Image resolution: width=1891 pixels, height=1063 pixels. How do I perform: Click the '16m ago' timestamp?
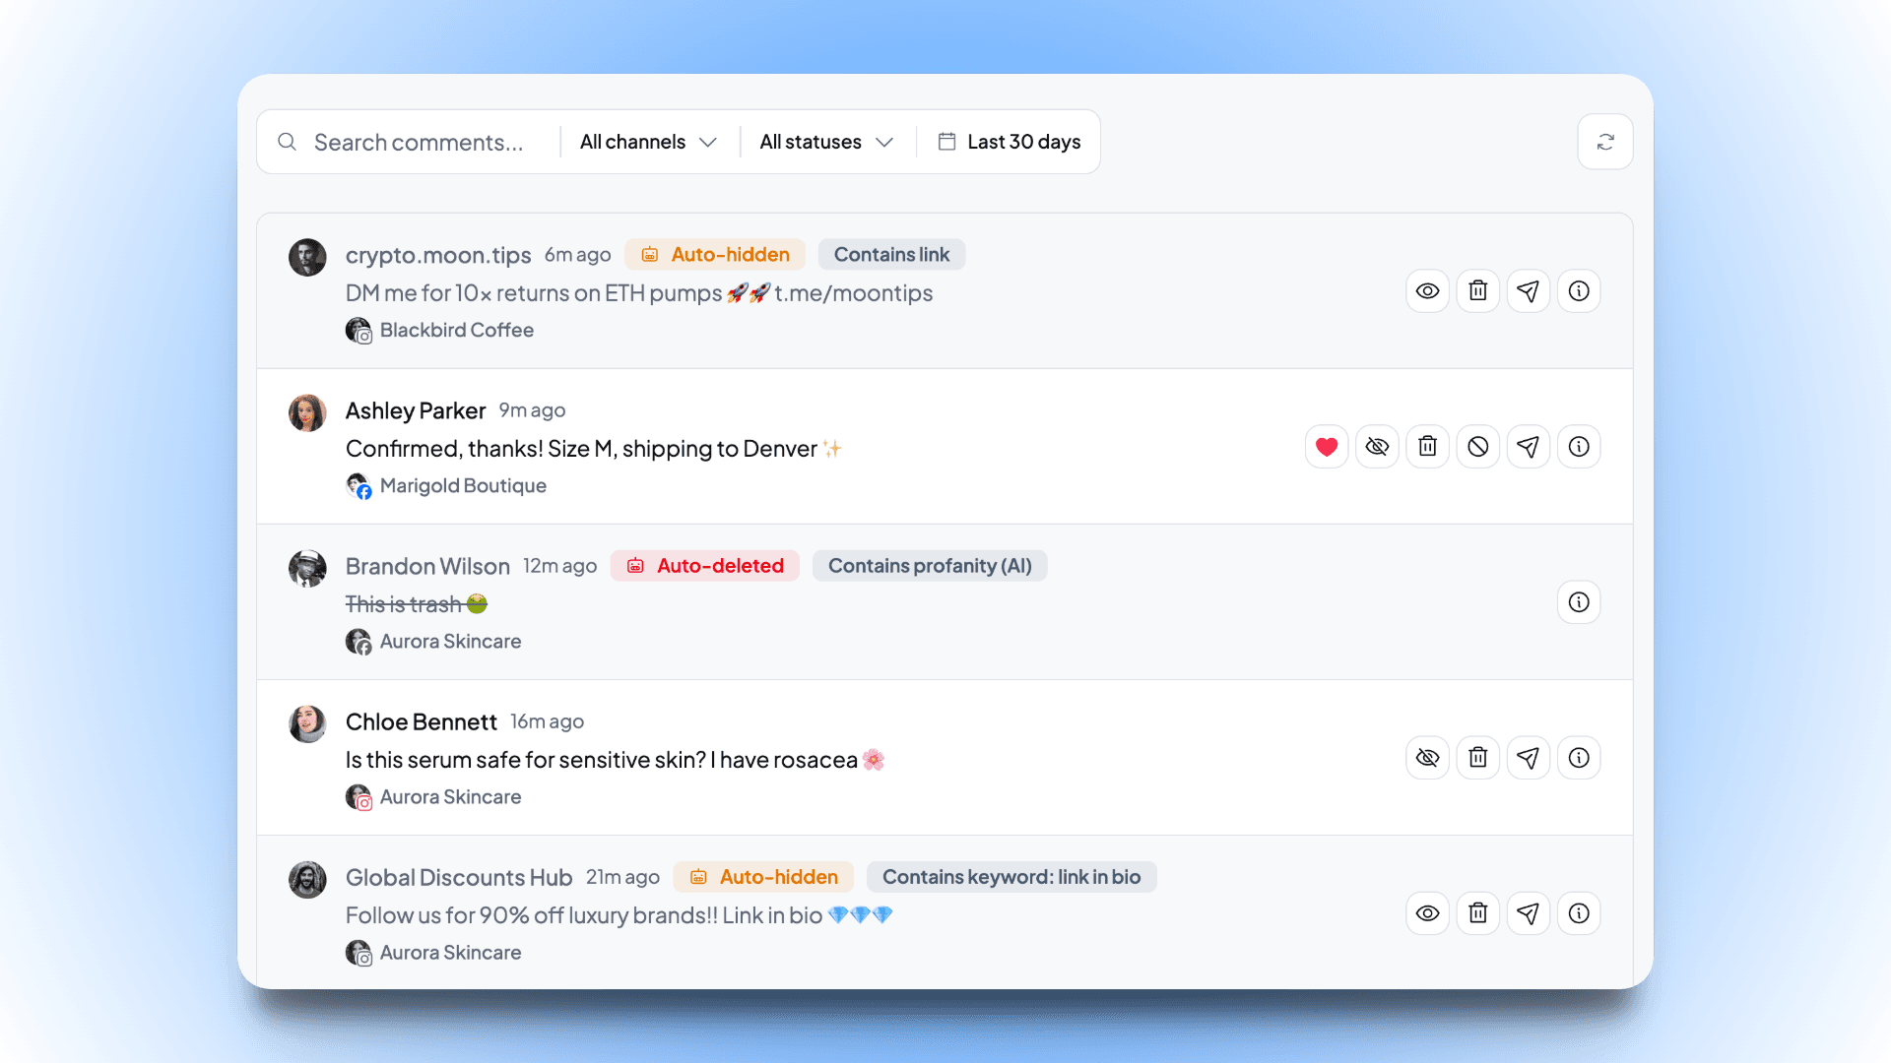click(548, 721)
